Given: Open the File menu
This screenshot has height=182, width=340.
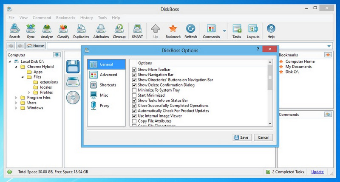Looking at the screenshot, I should click(x=11, y=18).
